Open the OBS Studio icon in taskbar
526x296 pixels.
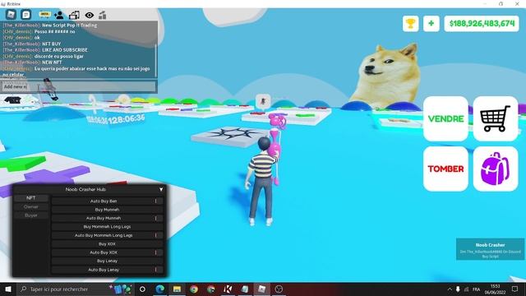pyautogui.click(x=279, y=289)
